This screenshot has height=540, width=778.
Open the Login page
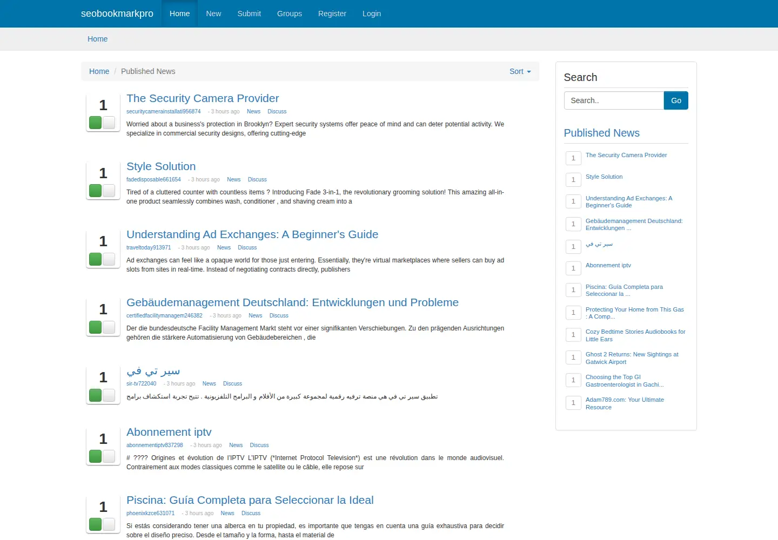[372, 13]
